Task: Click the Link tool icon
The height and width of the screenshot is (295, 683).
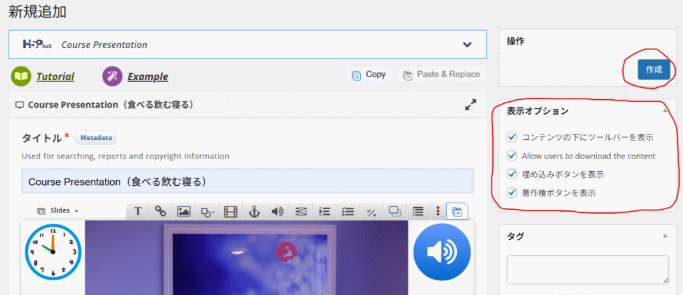Action: [160, 211]
